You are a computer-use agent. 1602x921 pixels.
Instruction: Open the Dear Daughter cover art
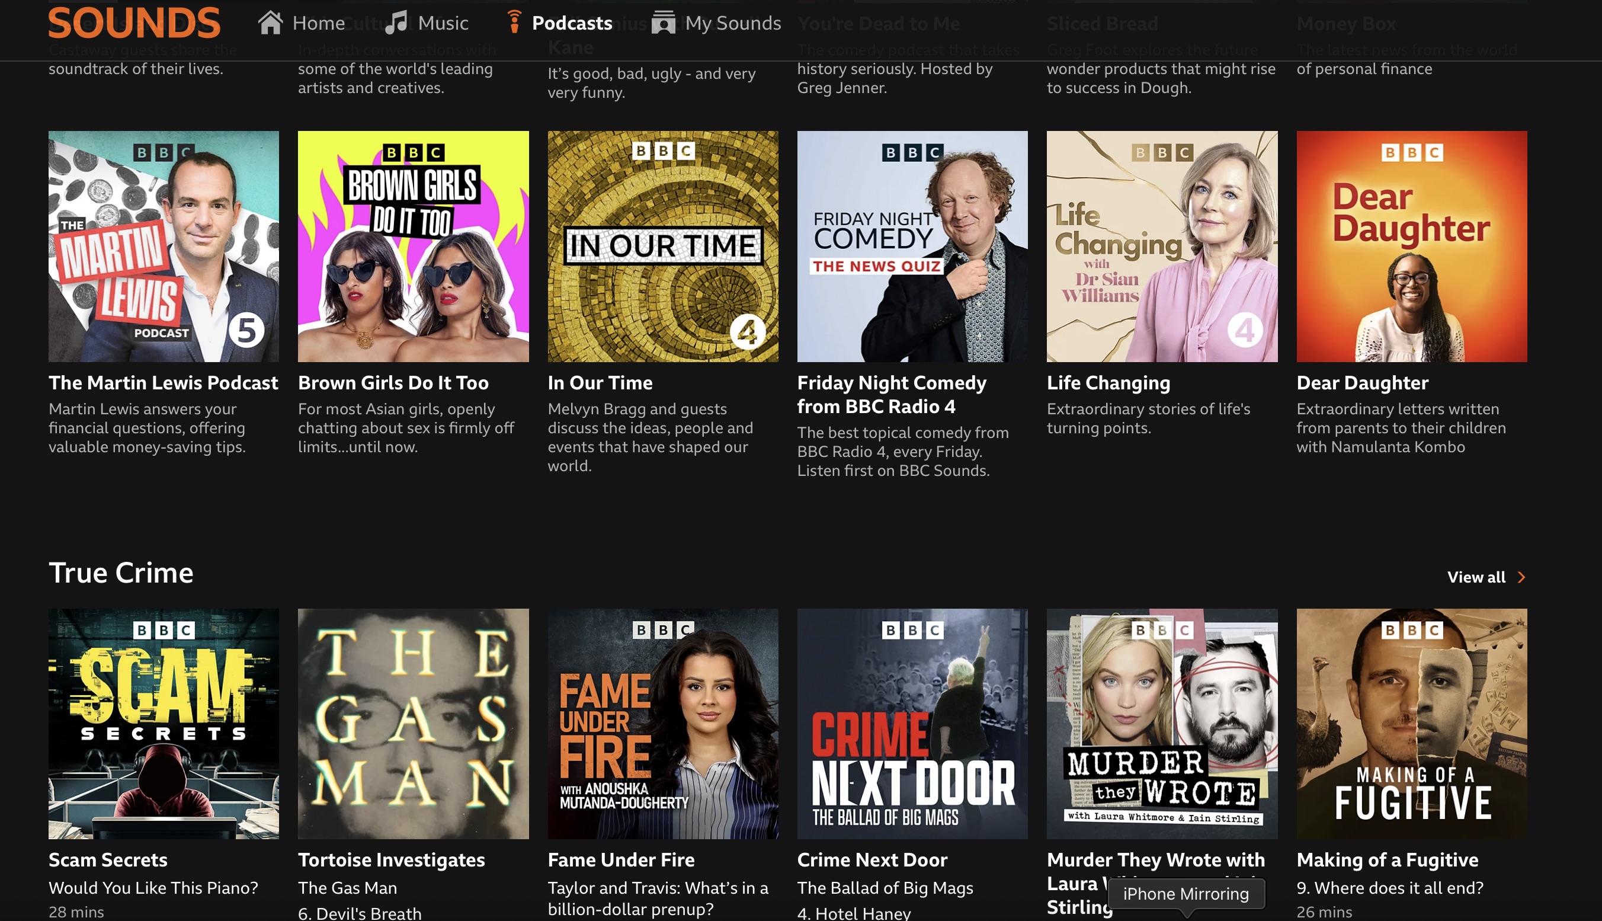pyautogui.click(x=1411, y=246)
